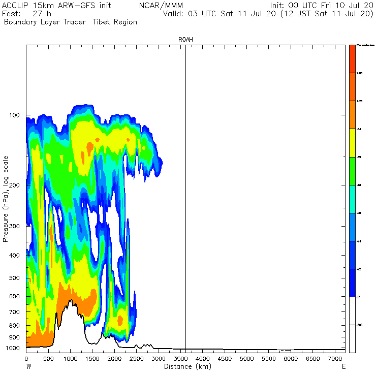This screenshot has width=376, height=376.
Task: Click the '7000' distance tick label
Action: coord(335,359)
